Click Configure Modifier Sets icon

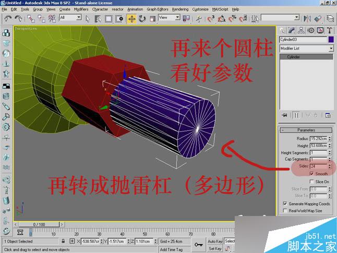click(328, 115)
